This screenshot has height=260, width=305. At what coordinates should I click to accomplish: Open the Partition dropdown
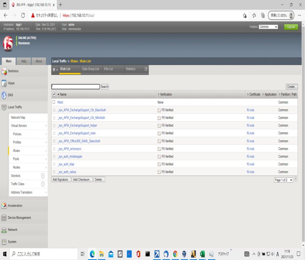click(268, 27)
